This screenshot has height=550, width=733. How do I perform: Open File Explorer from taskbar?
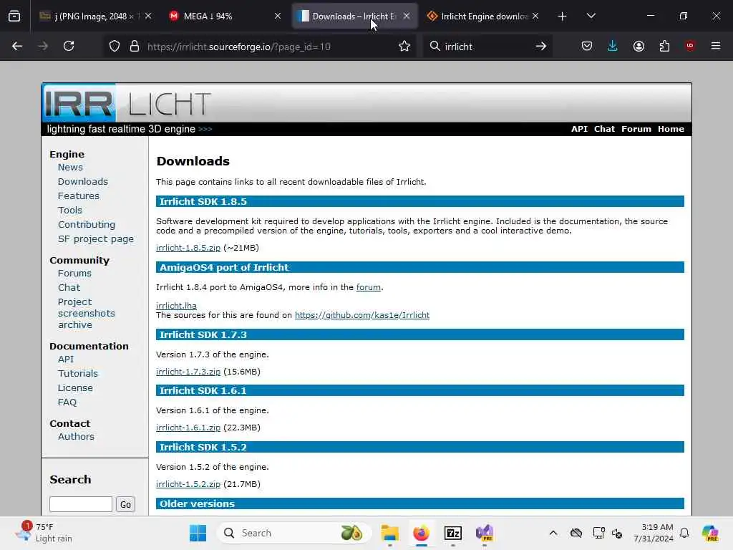(390, 533)
